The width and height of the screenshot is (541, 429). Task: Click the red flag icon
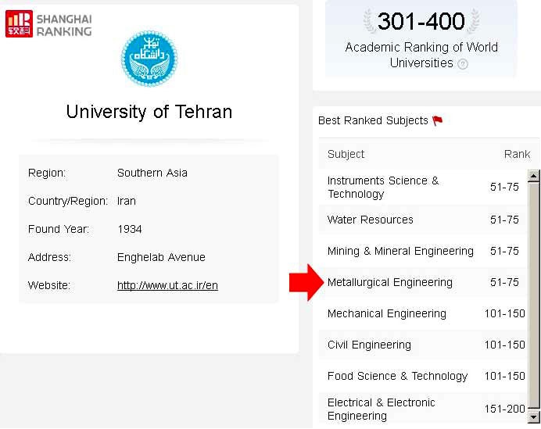(438, 120)
